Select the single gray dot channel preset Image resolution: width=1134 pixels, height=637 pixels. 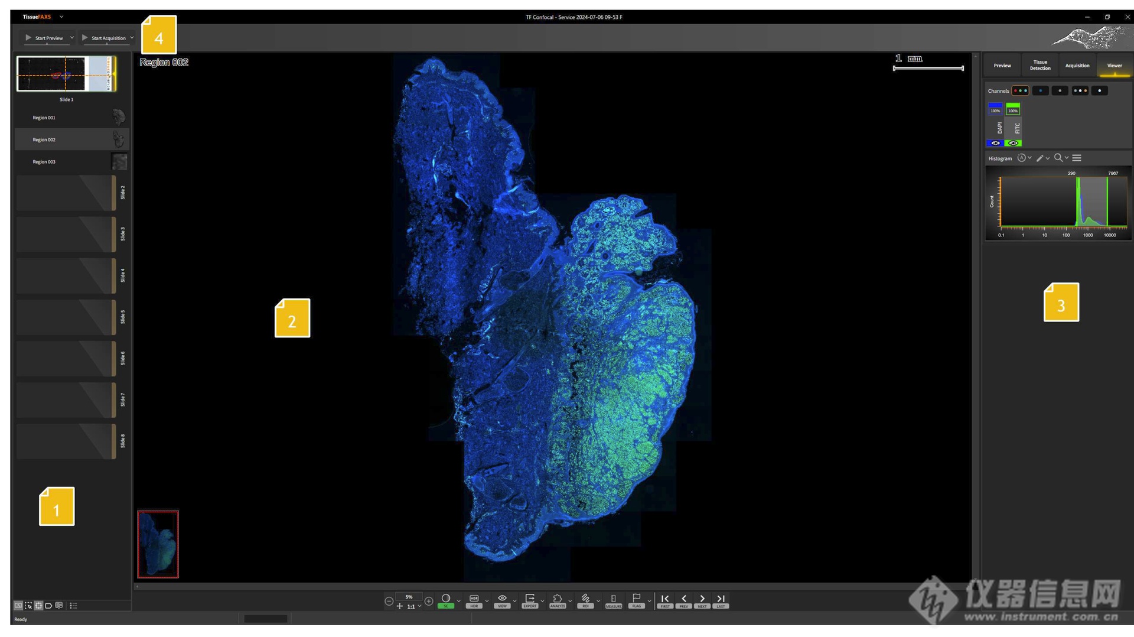click(1060, 90)
